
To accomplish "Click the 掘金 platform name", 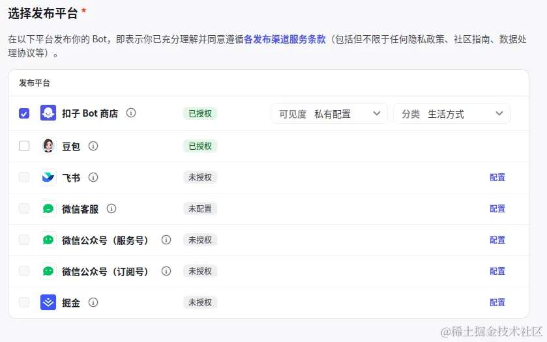I will (x=71, y=303).
